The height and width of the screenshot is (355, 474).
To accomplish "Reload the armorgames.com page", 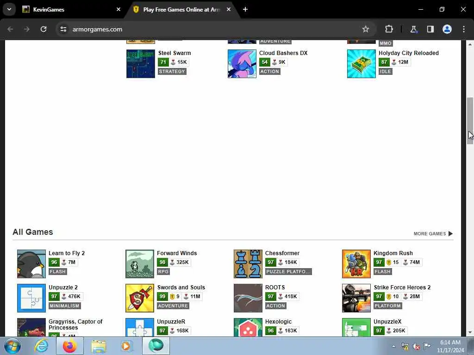I will click(44, 29).
